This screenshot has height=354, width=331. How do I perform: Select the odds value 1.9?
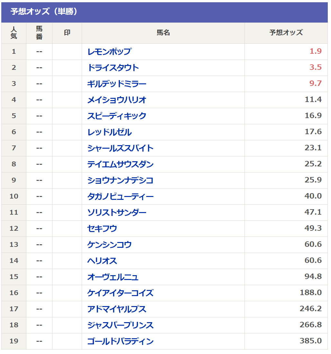[316, 51]
